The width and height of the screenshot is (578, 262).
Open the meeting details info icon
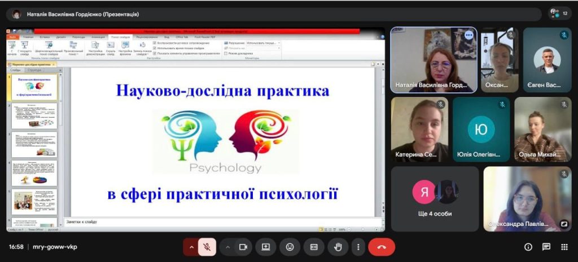(528, 247)
